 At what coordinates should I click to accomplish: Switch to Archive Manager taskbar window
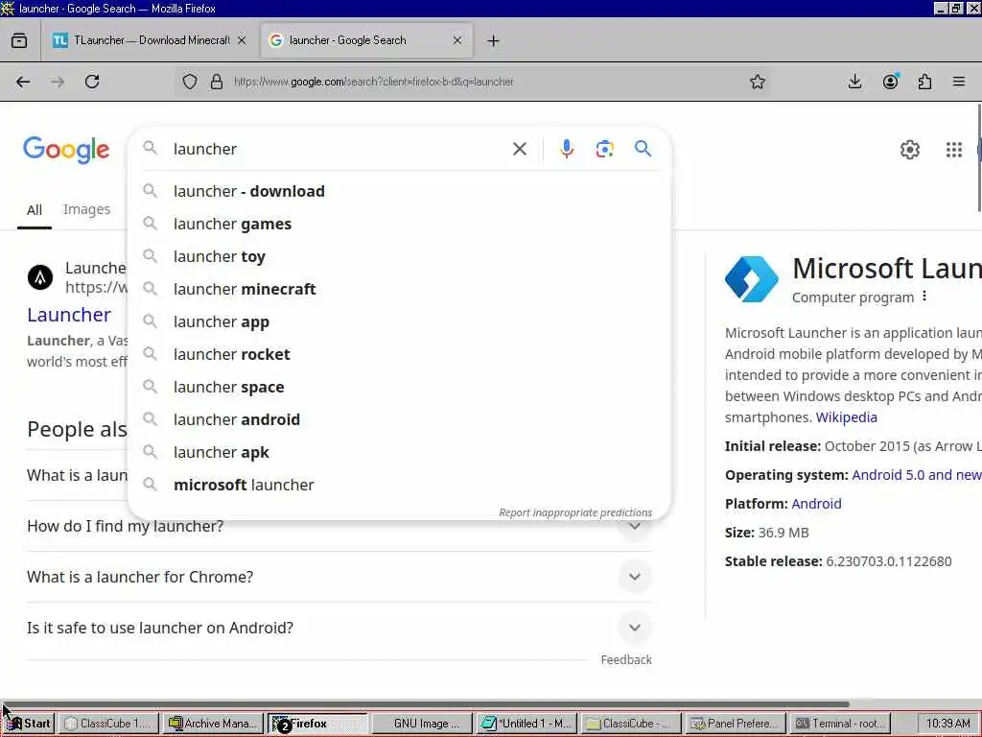tap(214, 724)
